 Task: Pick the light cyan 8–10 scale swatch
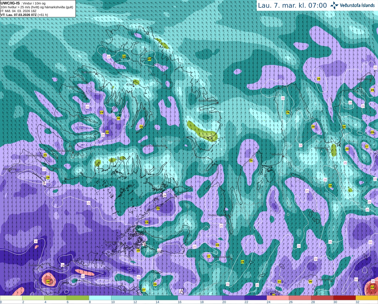(x=100, y=298)
